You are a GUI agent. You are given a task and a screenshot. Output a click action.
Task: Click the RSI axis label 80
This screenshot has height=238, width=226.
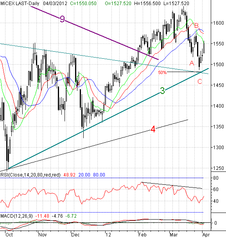click(x=216, y=178)
